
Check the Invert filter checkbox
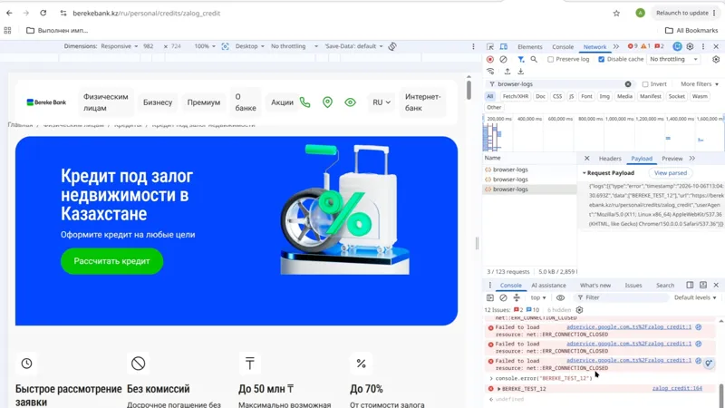click(x=645, y=84)
